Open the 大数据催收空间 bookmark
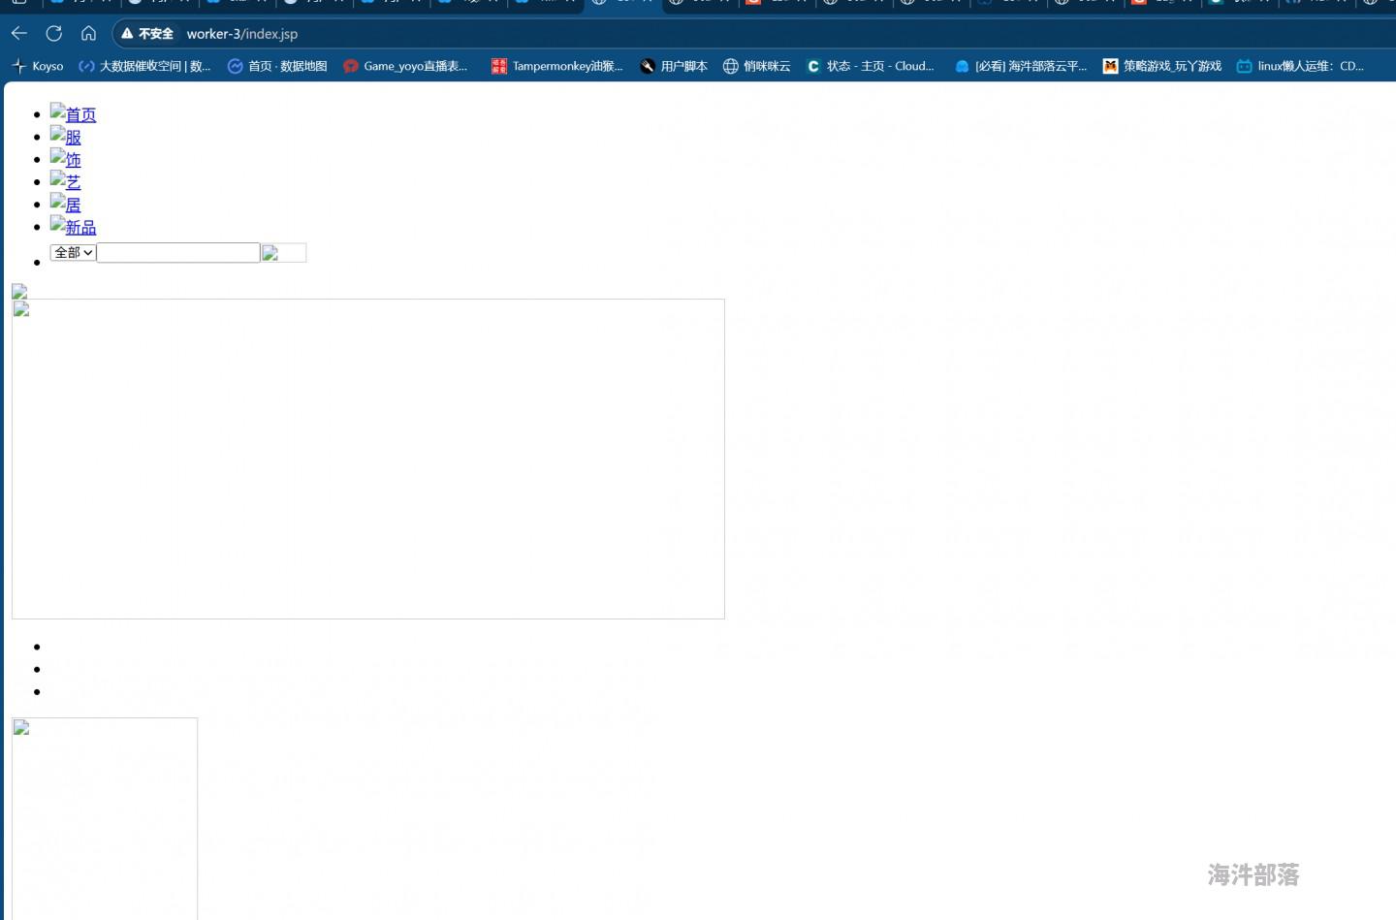This screenshot has height=920, width=1396. click(145, 66)
